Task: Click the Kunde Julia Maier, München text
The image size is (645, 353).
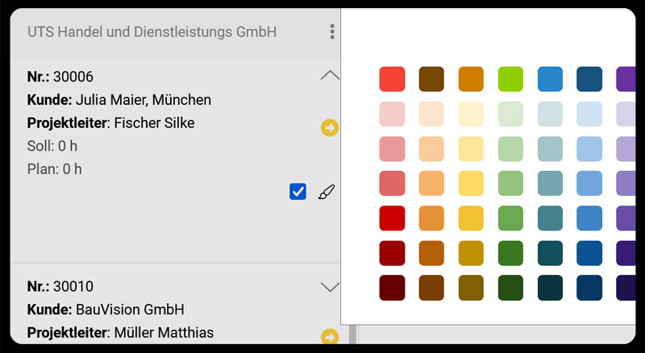Action: coord(119,100)
